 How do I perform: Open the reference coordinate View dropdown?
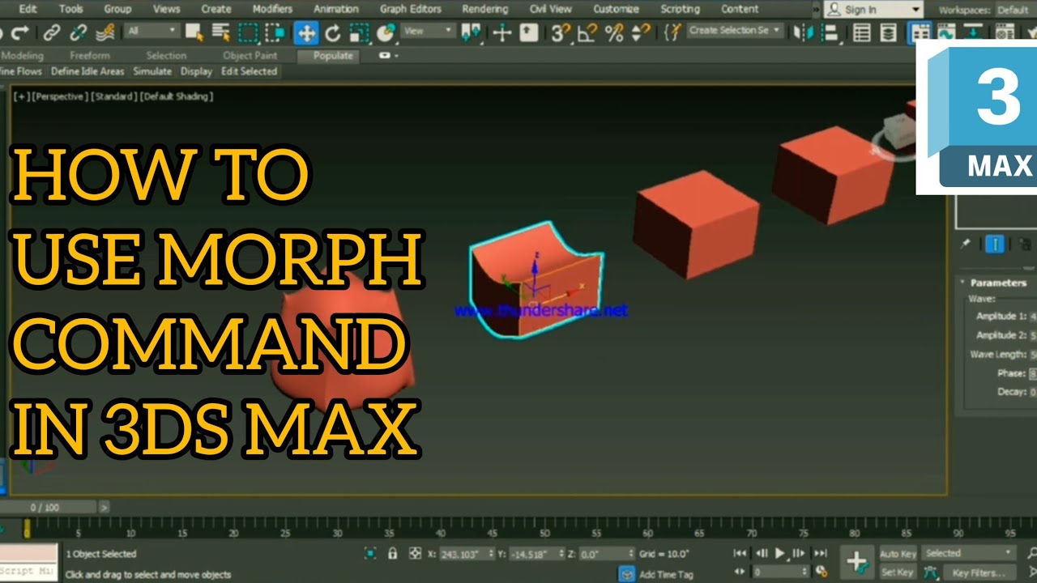click(x=429, y=31)
